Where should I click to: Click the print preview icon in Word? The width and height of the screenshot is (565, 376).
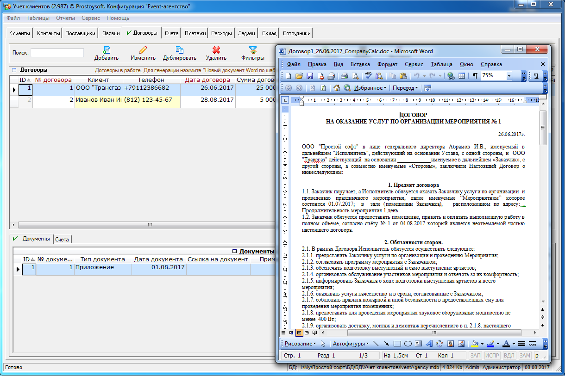[x=355, y=76]
